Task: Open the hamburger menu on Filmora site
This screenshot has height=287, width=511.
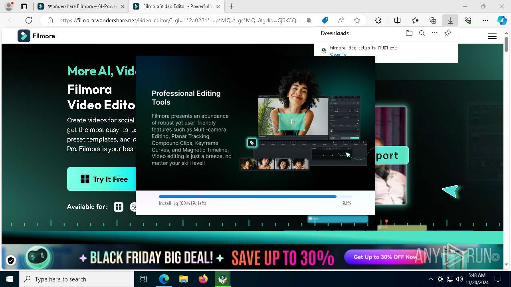Action: coord(492,36)
